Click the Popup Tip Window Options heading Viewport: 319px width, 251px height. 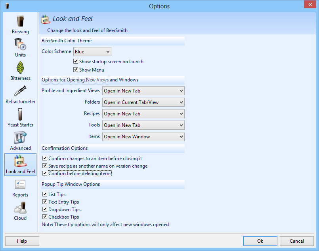point(71,184)
